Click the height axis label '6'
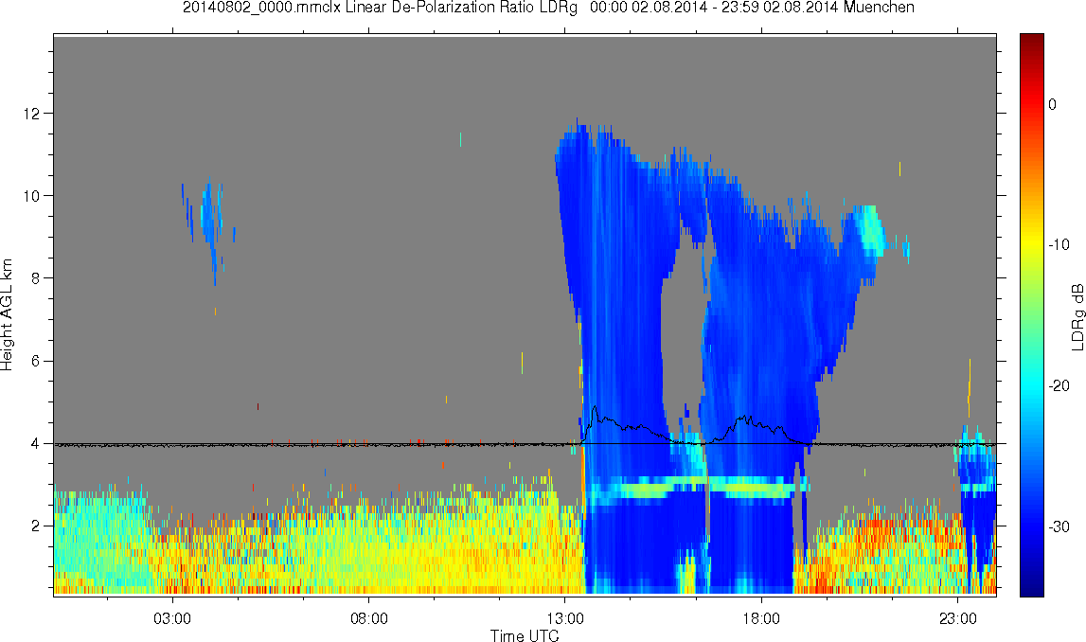1086x642 pixels. click(x=37, y=361)
